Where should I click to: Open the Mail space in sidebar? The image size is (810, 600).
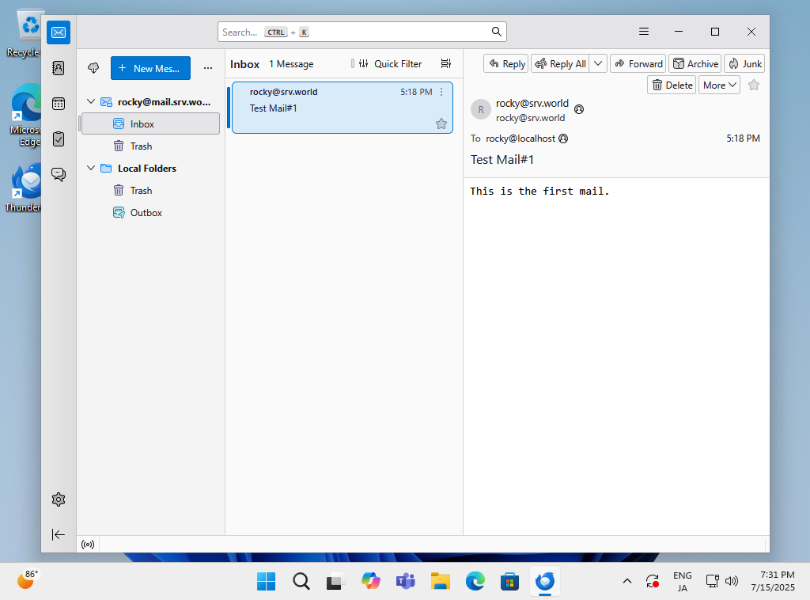click(x=59, y=32)
